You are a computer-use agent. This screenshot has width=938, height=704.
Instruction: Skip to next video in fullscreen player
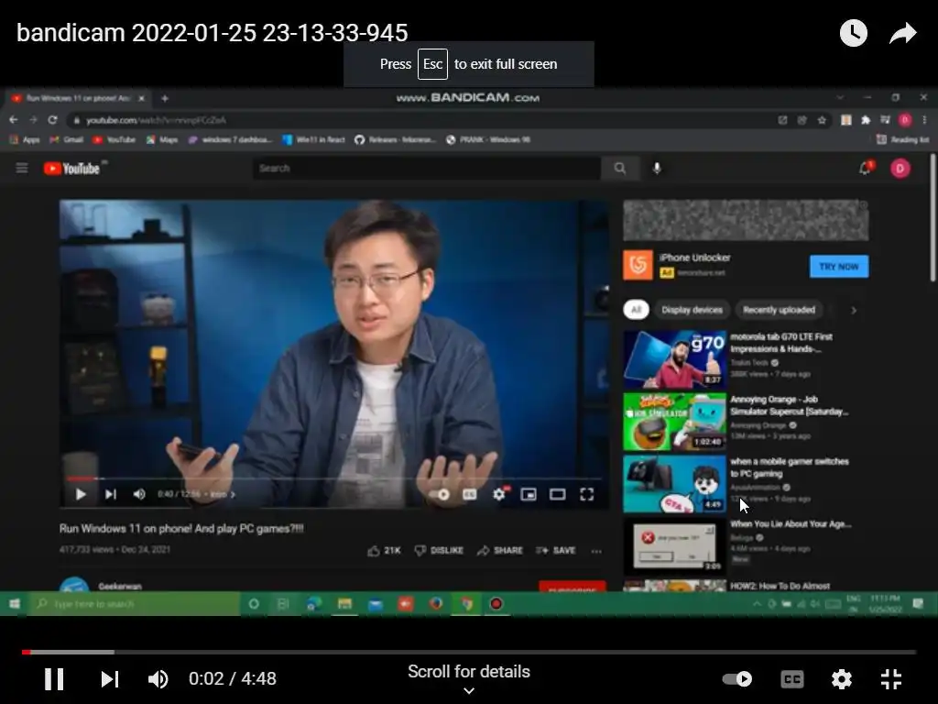click(110, 679)
